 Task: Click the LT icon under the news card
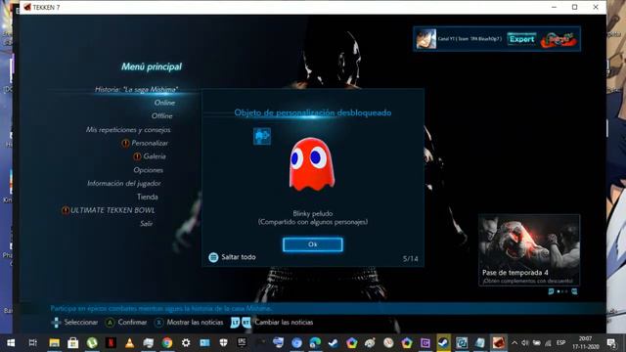[x=551, y=291]
